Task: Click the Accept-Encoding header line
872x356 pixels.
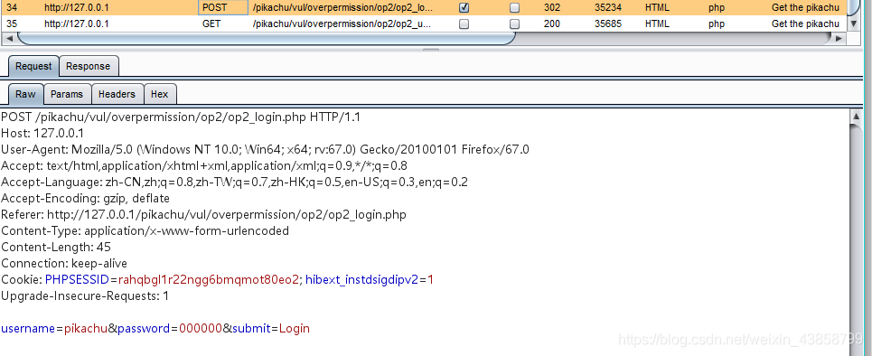Action: (85, 199)
